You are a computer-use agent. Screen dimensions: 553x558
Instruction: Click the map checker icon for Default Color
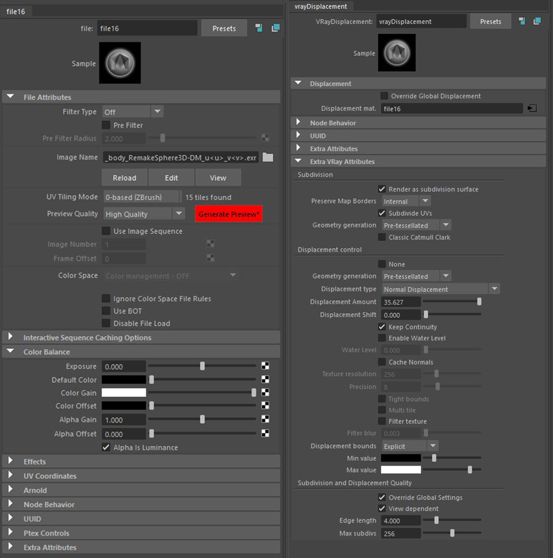click(265, 379)
